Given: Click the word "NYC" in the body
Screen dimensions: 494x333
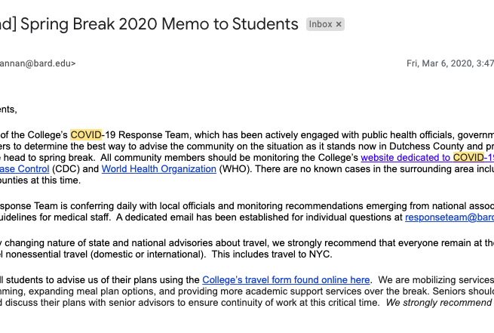Looking at the screenshot, I should [319, 254].
